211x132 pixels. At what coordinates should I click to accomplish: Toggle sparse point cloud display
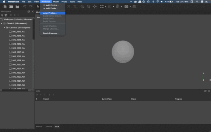(102, 6)
